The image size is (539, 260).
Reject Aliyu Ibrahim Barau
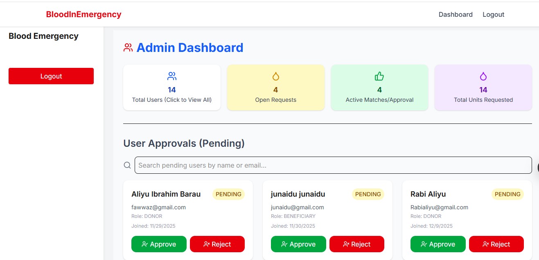[x=217, y=244]
